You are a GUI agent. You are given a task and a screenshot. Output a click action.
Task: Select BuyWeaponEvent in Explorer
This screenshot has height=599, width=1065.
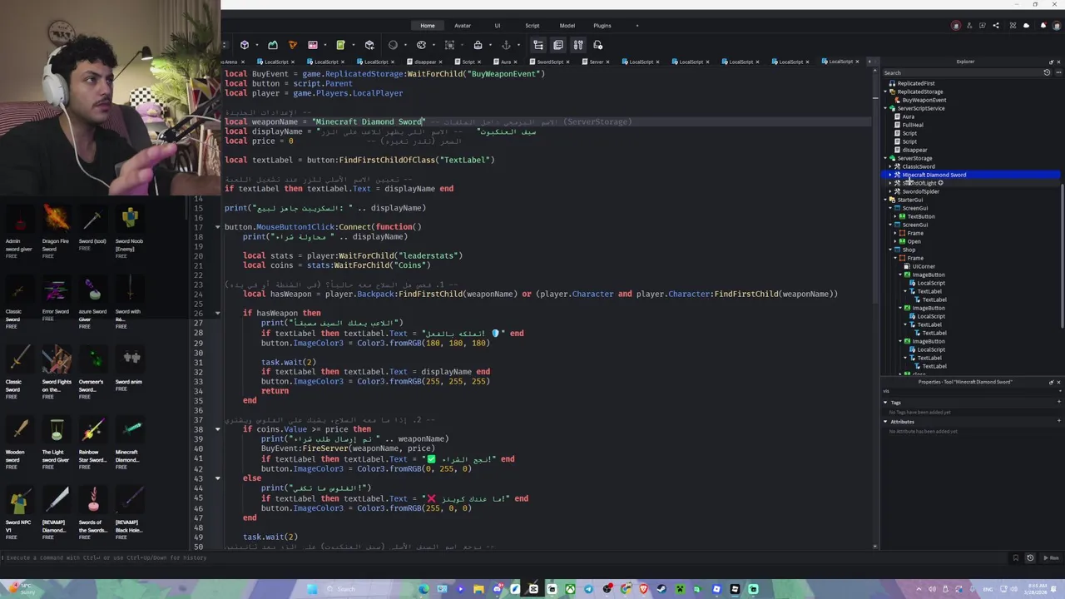click(924, 100)
